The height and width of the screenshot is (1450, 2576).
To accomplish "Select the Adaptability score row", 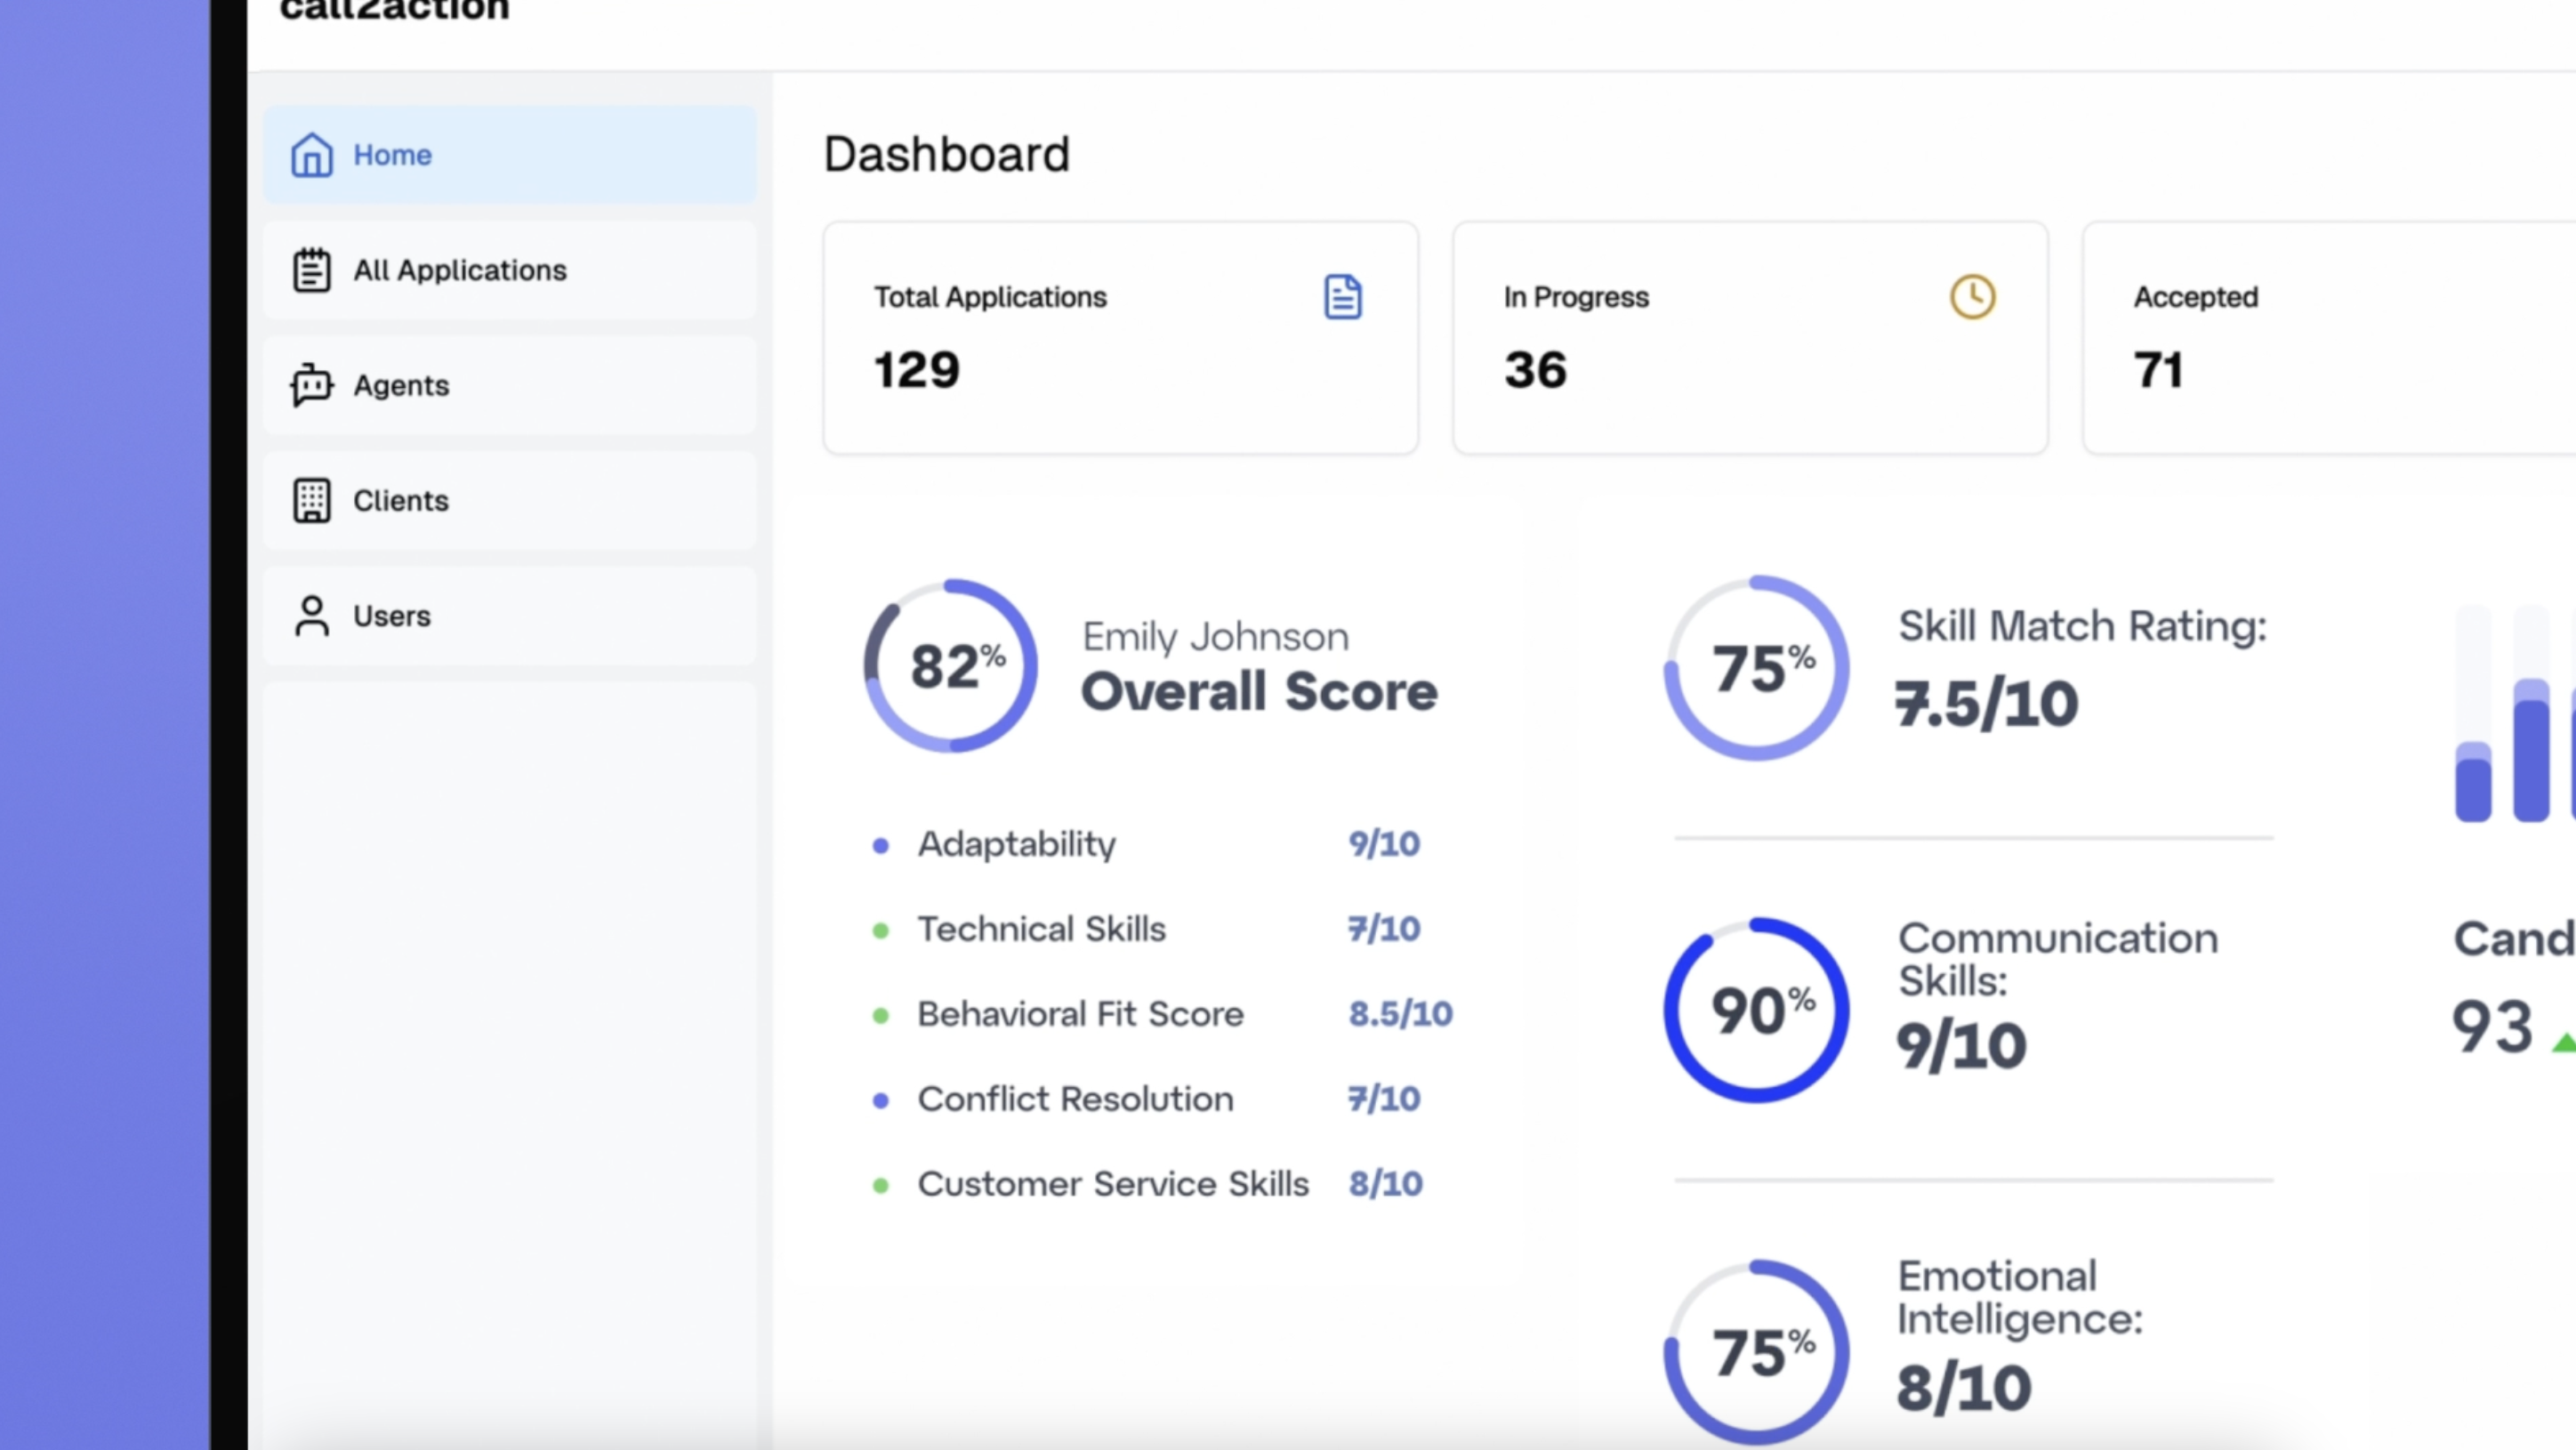I will 1016,844.
